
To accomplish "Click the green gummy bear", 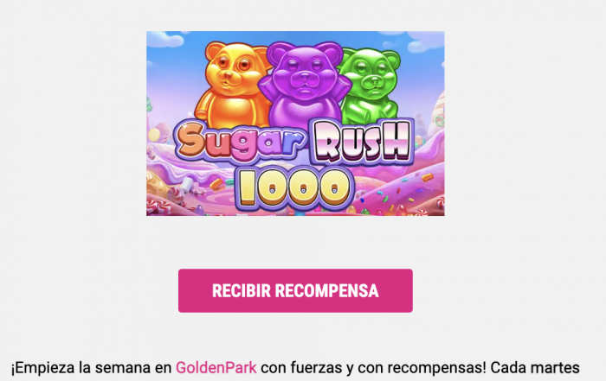I will pyautogui.click(x=371, y=85).
